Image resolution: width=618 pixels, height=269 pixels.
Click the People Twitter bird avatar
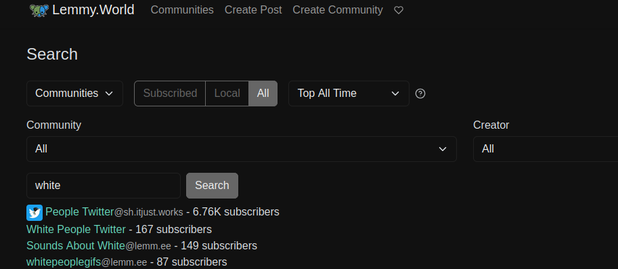tap(35, 213)
